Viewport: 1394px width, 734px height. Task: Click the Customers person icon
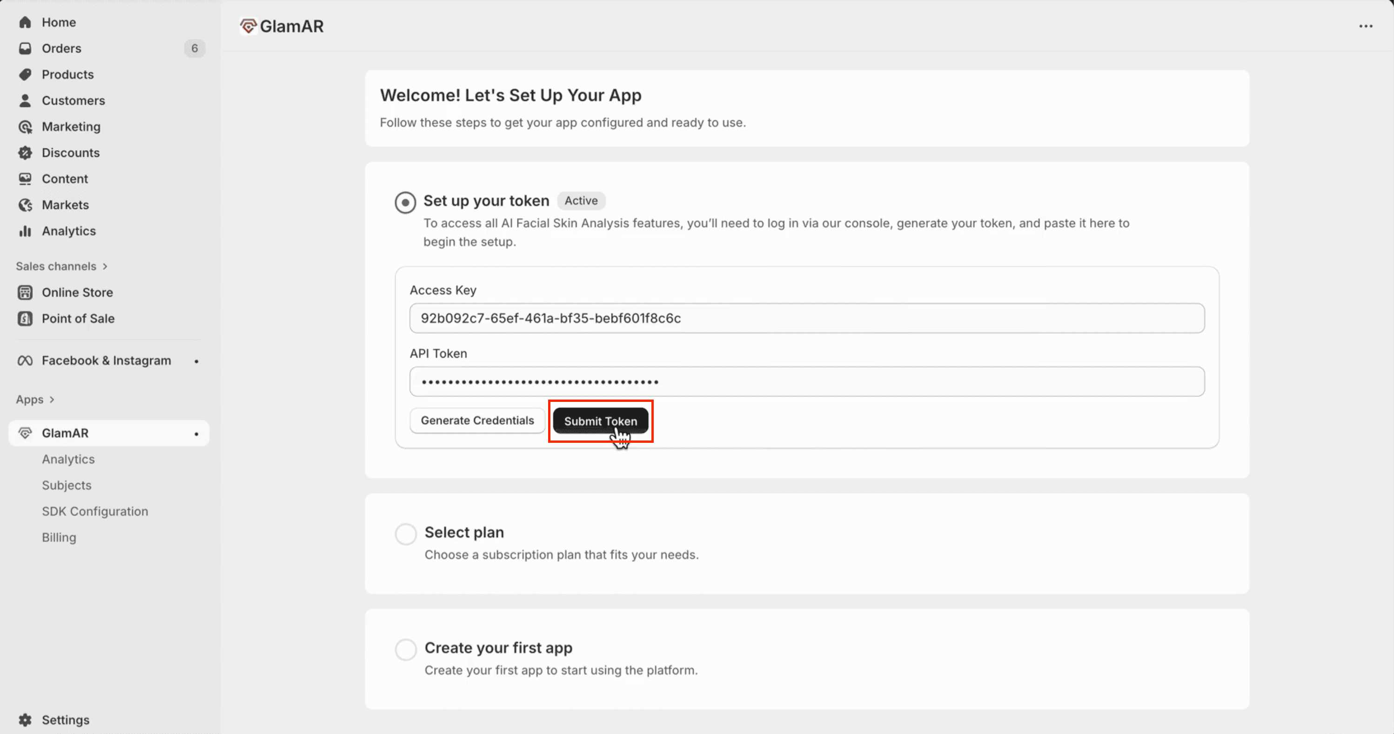25,100
